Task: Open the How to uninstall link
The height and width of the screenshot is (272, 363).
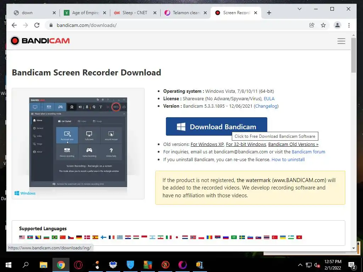Action: point(288,159)
